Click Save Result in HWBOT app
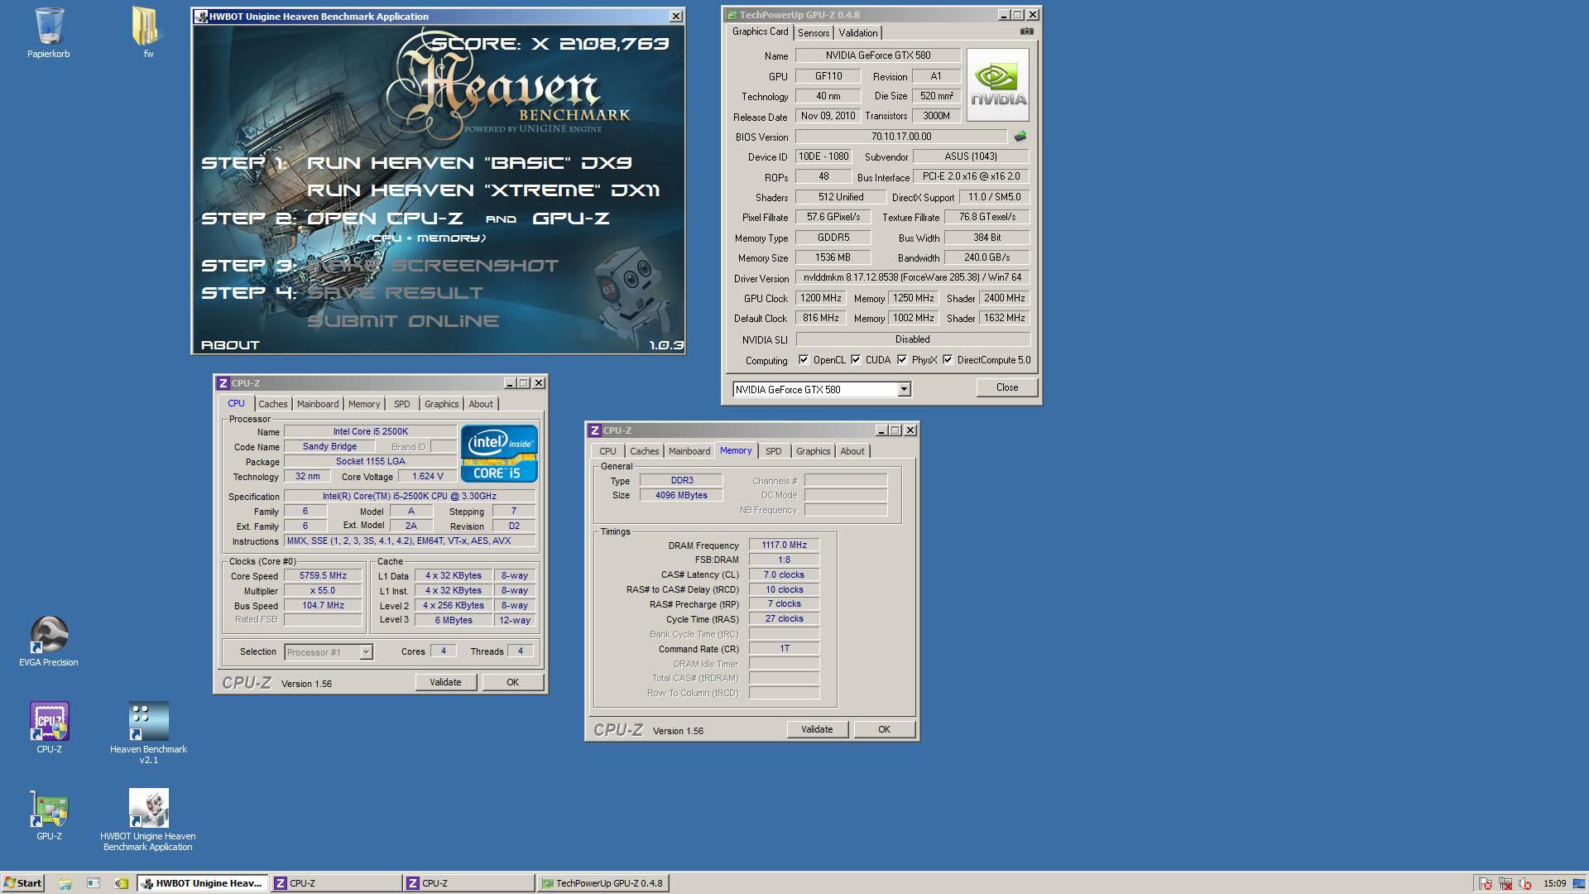Viewport: 1589px width, 894px height. [x=395, y=293]
